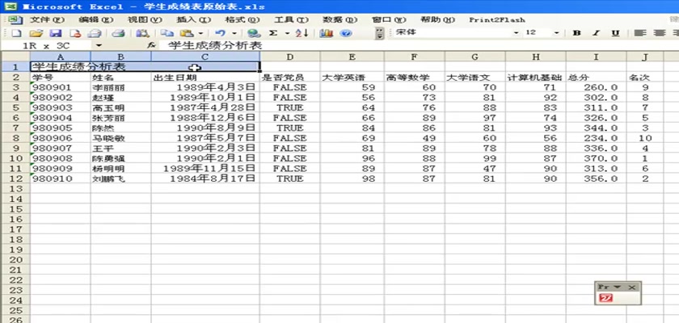Open the 工具 (Tools) menu
This screenshot has height=323, width=679.
[x=291, y=20]
